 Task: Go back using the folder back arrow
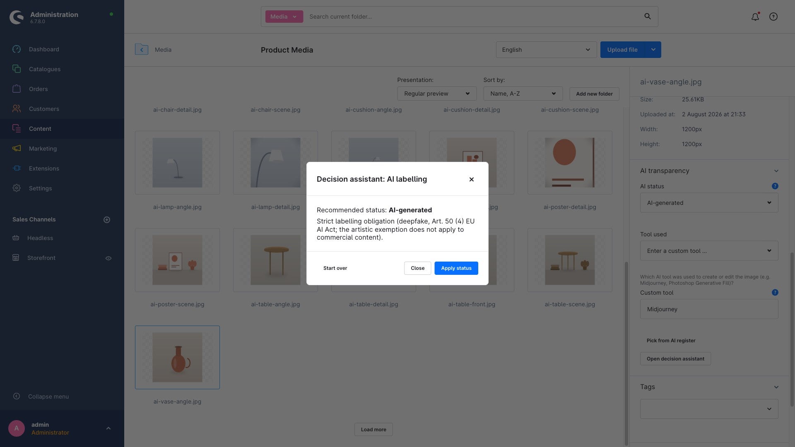tap(142, 50)
